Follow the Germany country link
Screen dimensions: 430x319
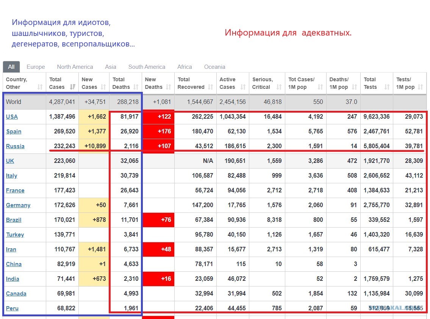click(18, 205)
